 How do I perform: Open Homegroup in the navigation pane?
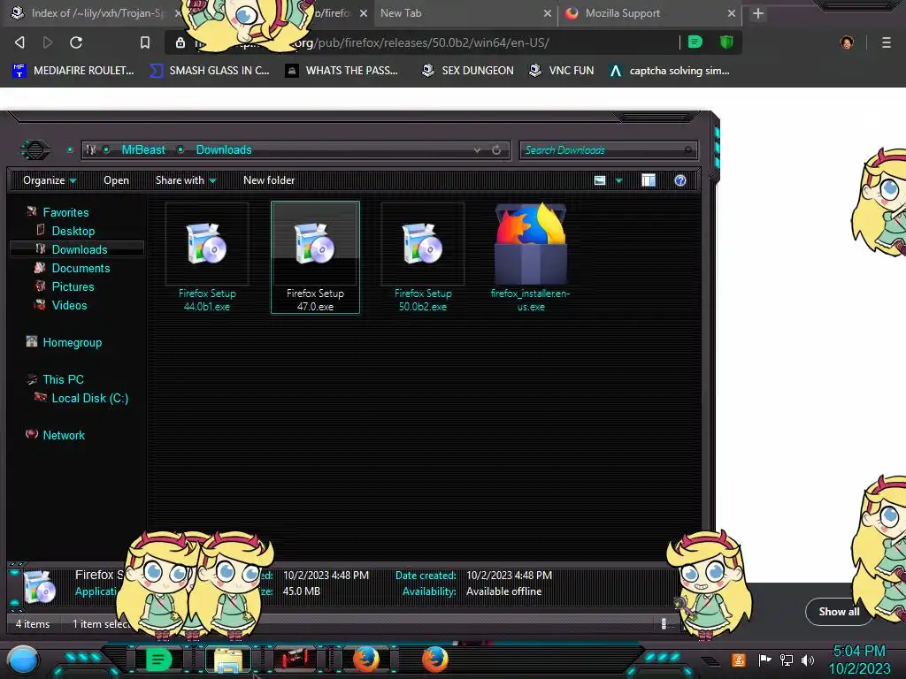point(73,342)
